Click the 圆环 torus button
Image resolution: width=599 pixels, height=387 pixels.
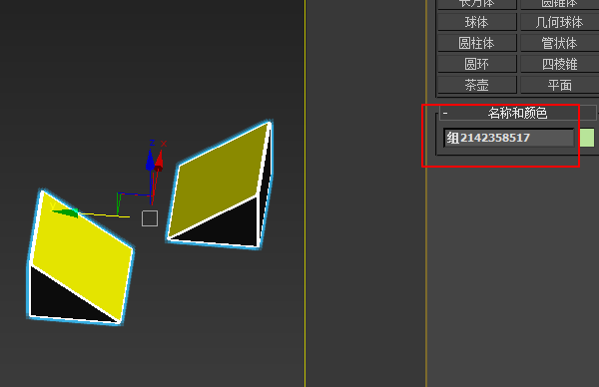coord(477,64)
